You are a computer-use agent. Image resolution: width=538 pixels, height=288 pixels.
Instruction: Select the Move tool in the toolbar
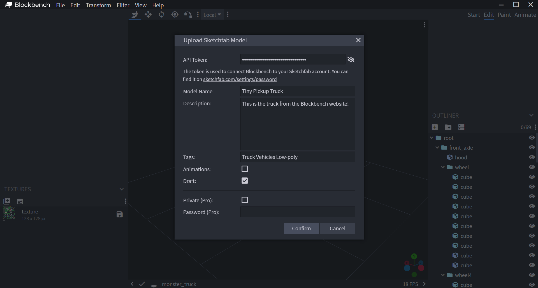149,15
